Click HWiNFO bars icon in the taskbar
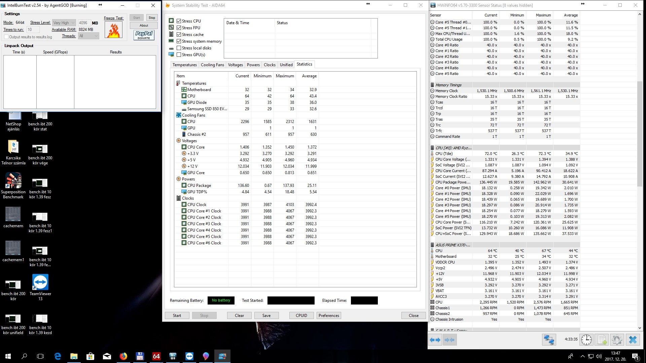This screenshot has height=363, width=646. pyautogui.click(x=173, y=356)
